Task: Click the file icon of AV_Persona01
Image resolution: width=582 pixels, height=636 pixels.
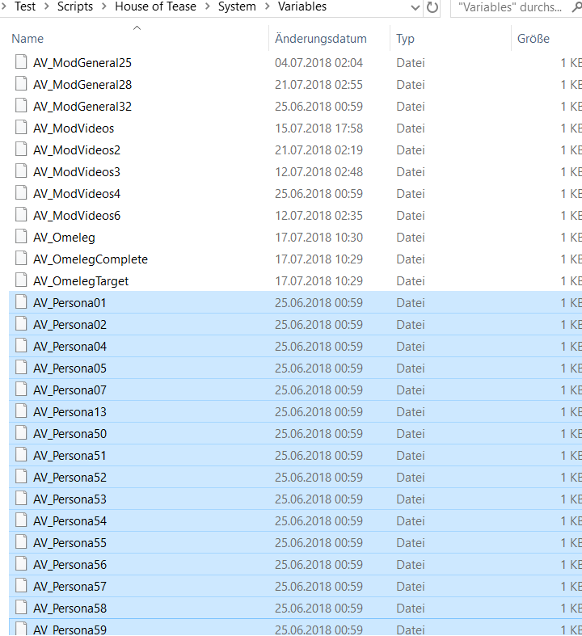Action: (x=21, y=302)
